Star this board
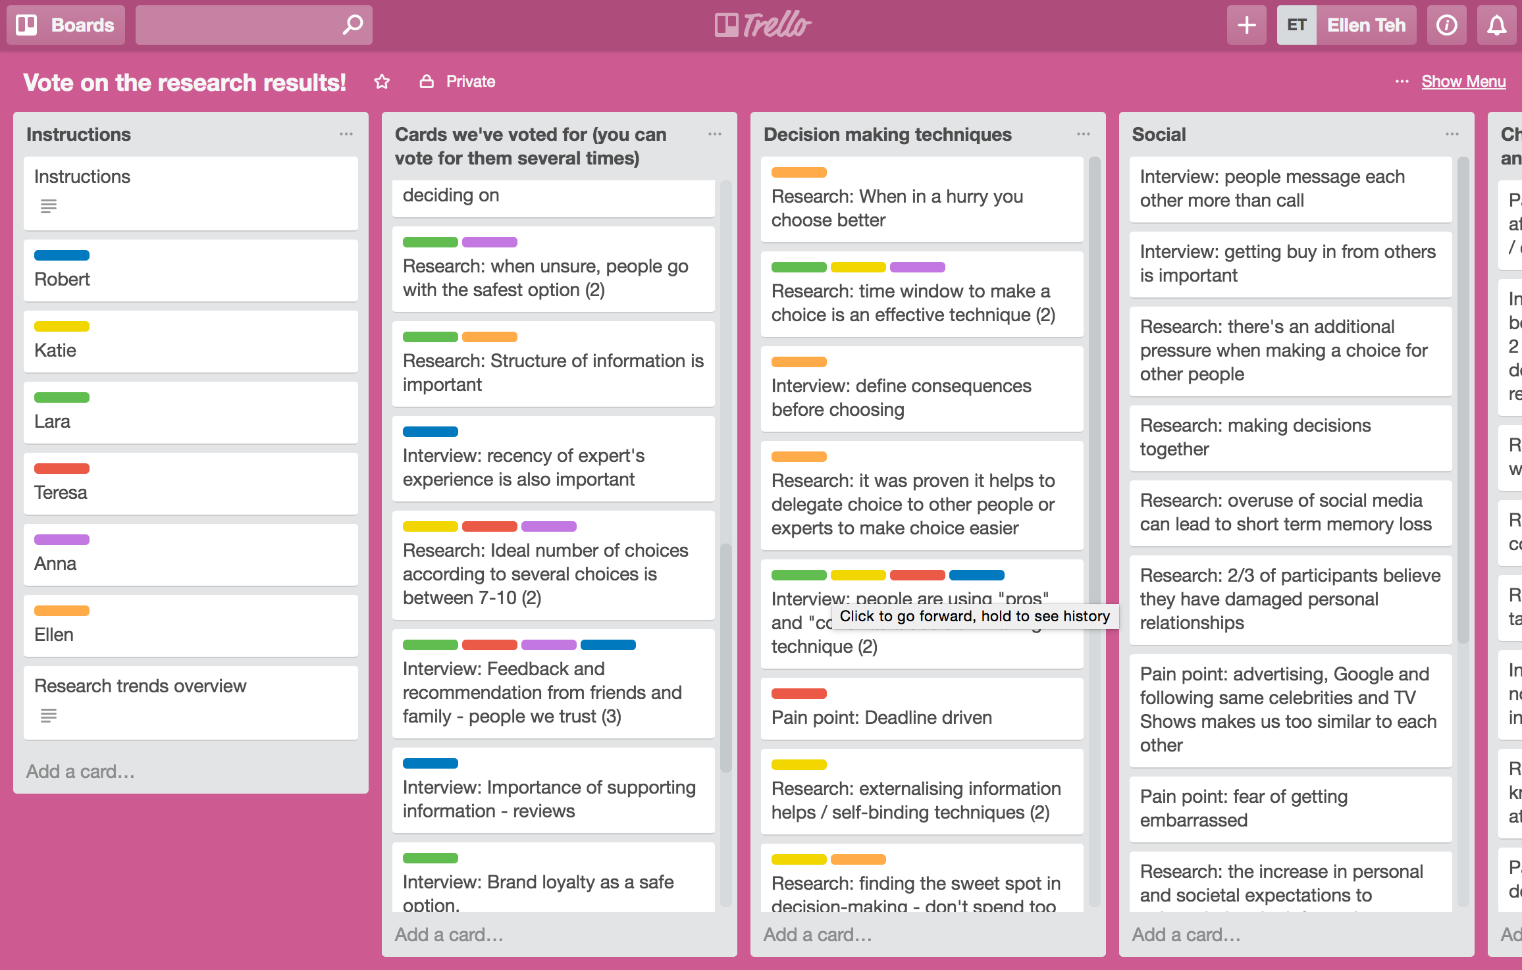The image size is (1522, 970). [x=382, y=82]
